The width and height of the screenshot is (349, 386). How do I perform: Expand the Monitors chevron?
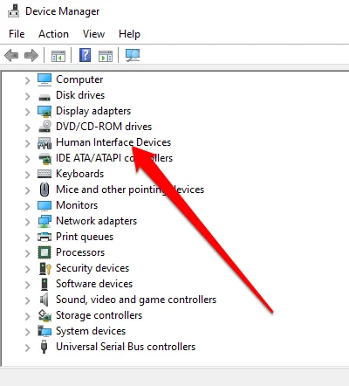27,206
